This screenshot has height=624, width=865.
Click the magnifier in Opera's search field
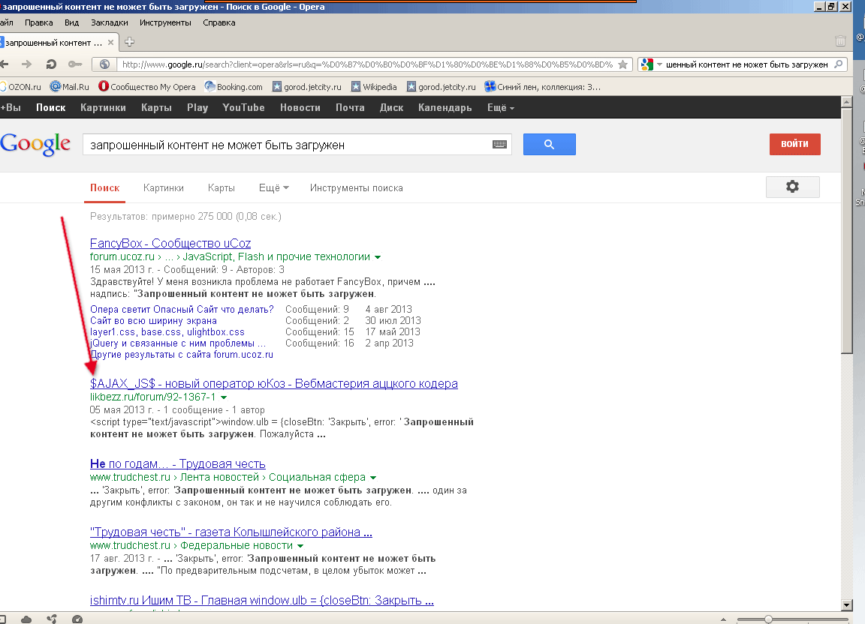839,64
